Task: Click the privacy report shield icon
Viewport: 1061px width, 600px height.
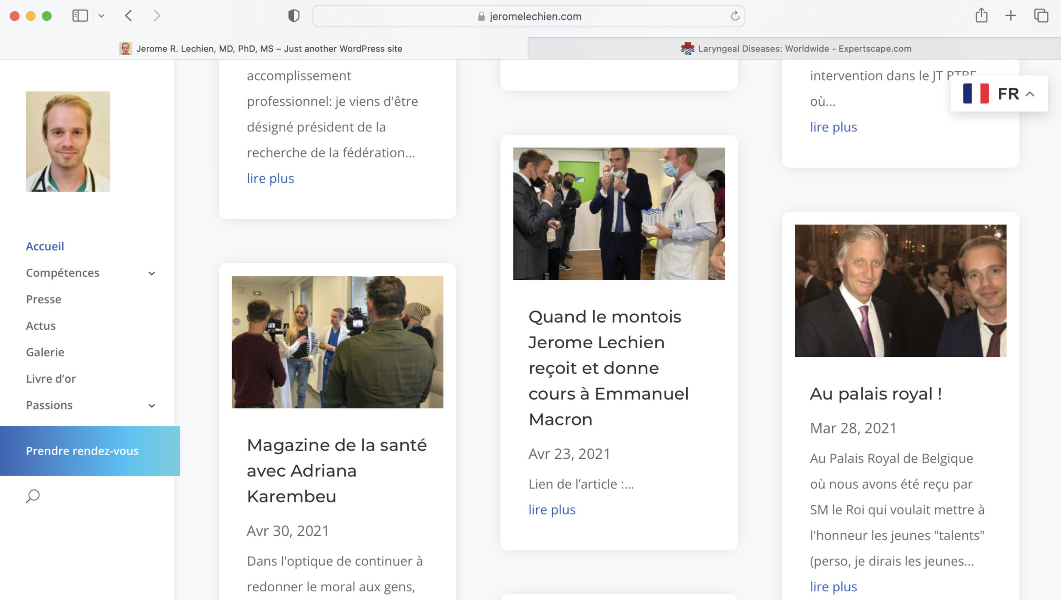Action: tap(293, 16)
